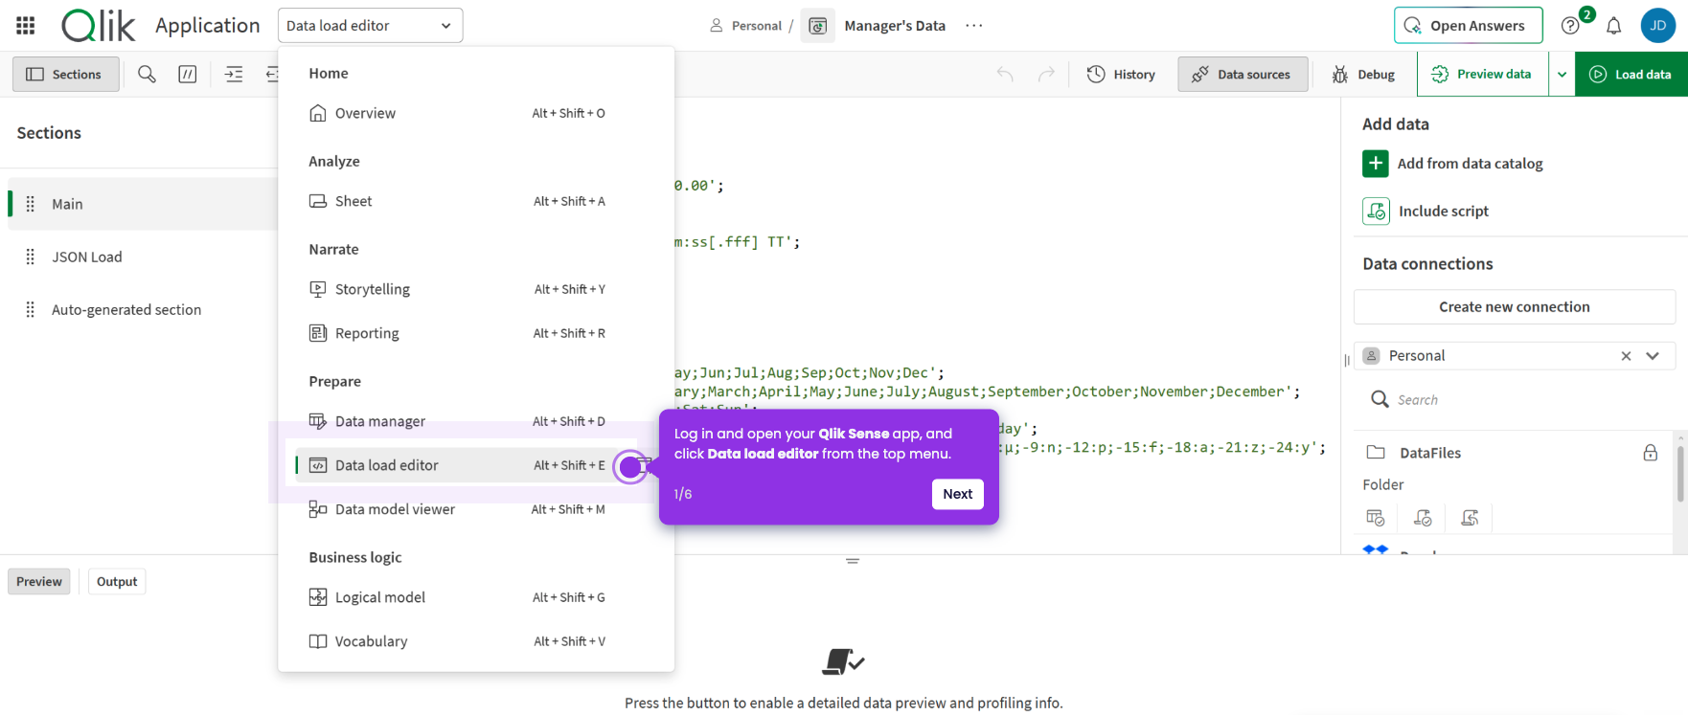Open script History
Viewport: 1688px width, 715px height.
pyautogui.click(x=1121, y=74)
